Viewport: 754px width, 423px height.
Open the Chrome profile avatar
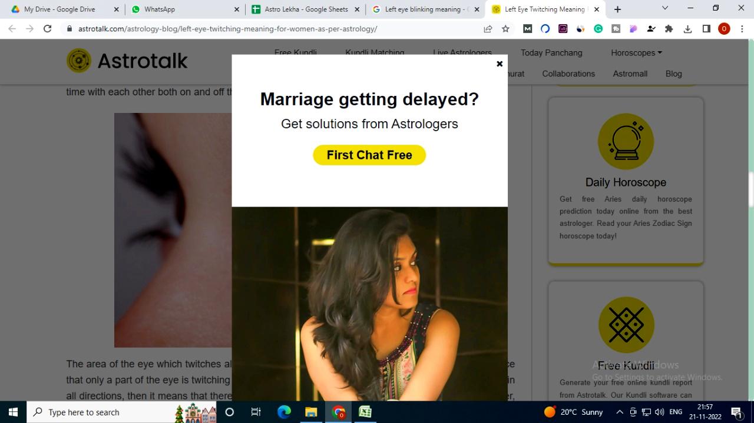[x=724, y=29]
